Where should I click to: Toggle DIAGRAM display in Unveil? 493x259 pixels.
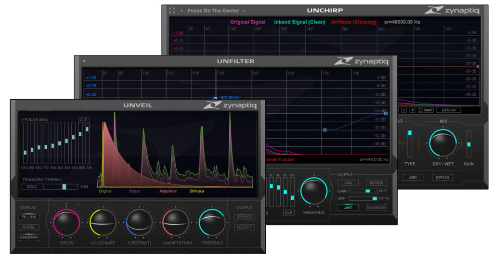click(x=29, y=237)
